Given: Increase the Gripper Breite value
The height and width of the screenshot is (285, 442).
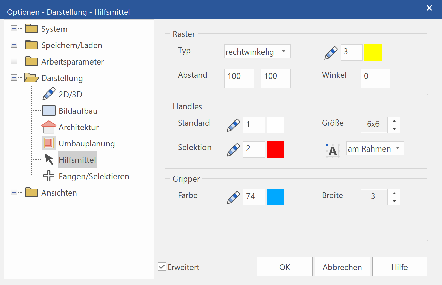Looking at the screenshot, I should (394, 193).
